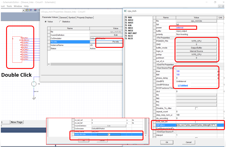Select the Statistics radio button
The image size is (226, 147).
(60, 22)
